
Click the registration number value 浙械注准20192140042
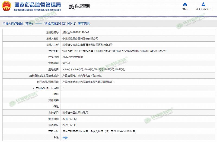[x=76, y=32]
